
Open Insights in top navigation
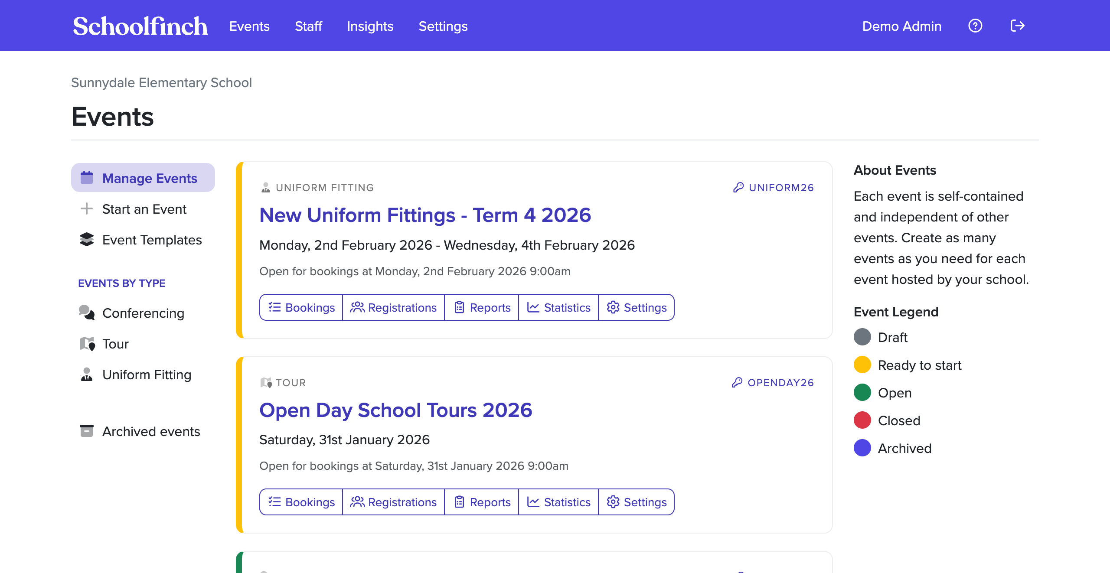pyautogui.click(x=370, y=26)
